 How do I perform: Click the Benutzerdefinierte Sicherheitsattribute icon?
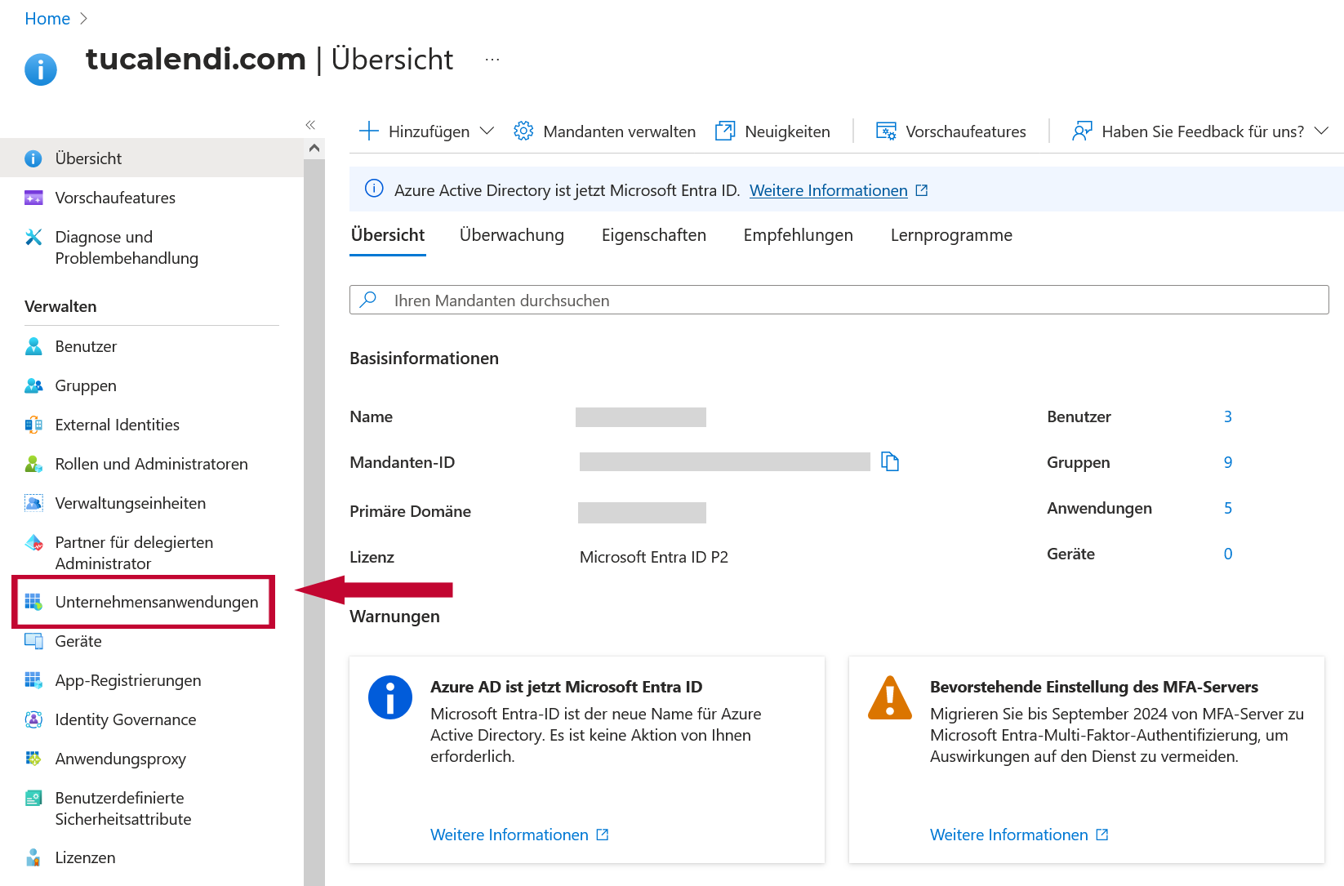[x=33, y=798]
